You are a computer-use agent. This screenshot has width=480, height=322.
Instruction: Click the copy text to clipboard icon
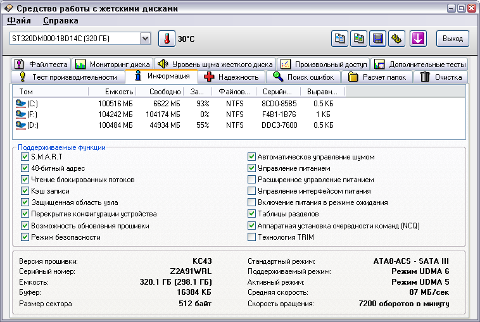(340, 39)
